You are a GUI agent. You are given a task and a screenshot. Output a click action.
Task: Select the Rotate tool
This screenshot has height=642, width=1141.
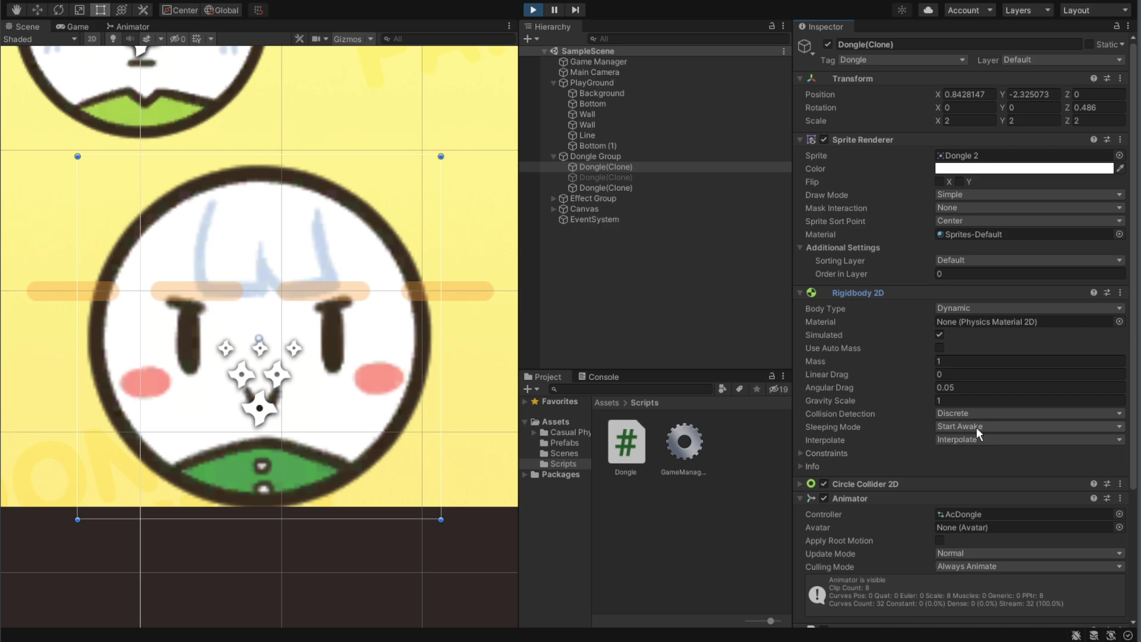(58, 10)
